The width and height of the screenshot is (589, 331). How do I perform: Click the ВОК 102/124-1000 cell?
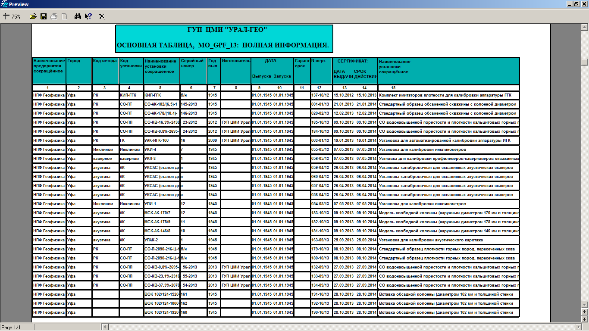(162, 303)
